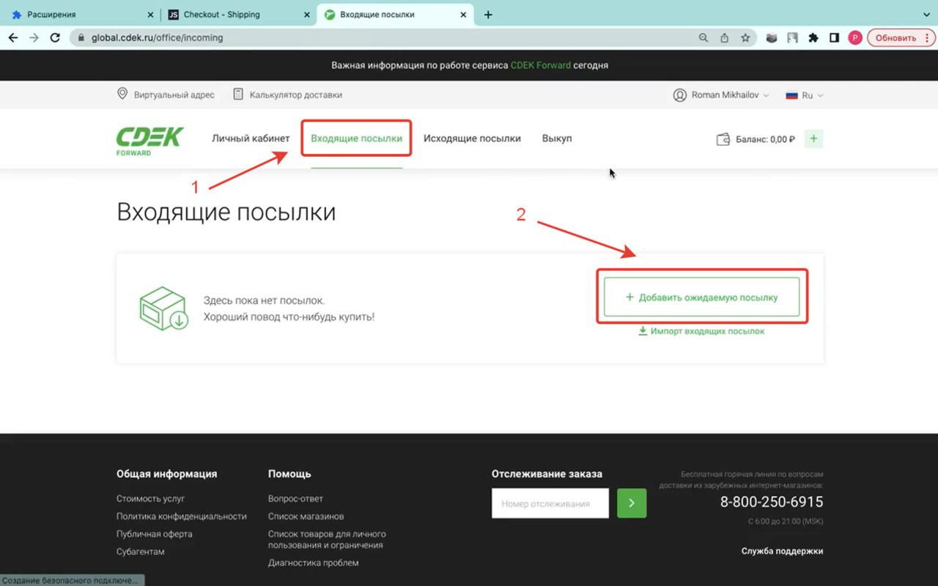Open Виртуальный адрес link
Viewport: 938px width, 586px height.
(x=174, y=94)
